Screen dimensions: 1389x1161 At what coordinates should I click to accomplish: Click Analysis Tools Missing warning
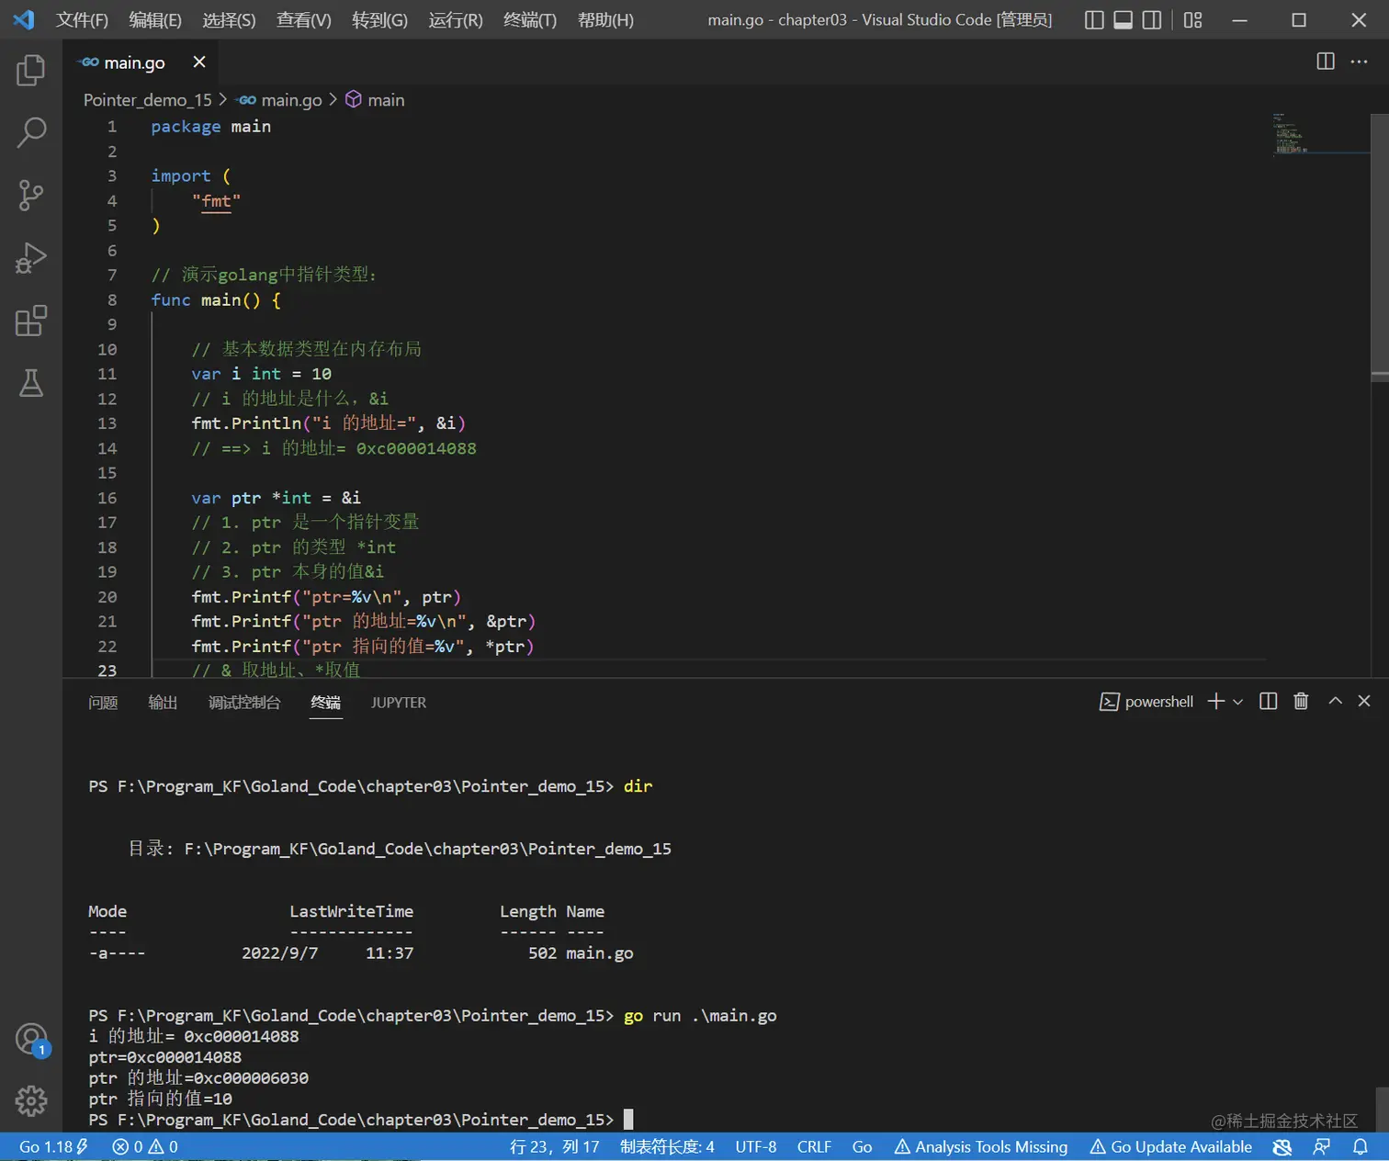[x=981, y=1146]
